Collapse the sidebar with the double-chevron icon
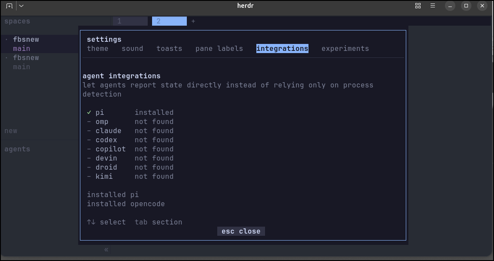This screenshot has width=494, height=261. 106,250
